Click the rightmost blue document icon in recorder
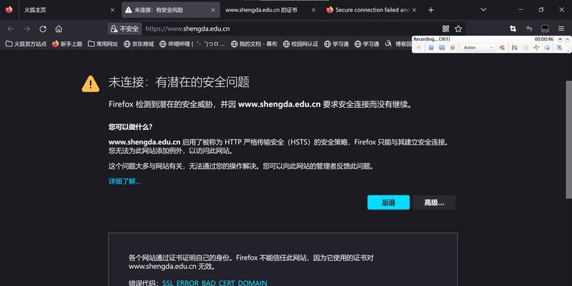This screenshot has width=572, height=286. 559,47
